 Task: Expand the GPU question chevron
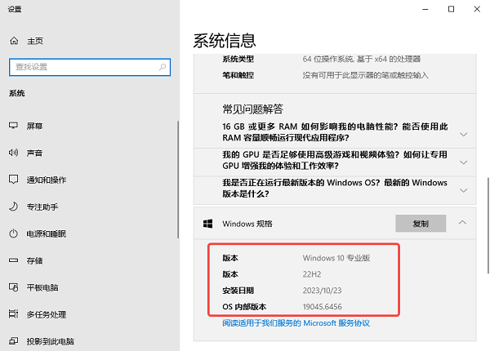click(x=463, y=162)
